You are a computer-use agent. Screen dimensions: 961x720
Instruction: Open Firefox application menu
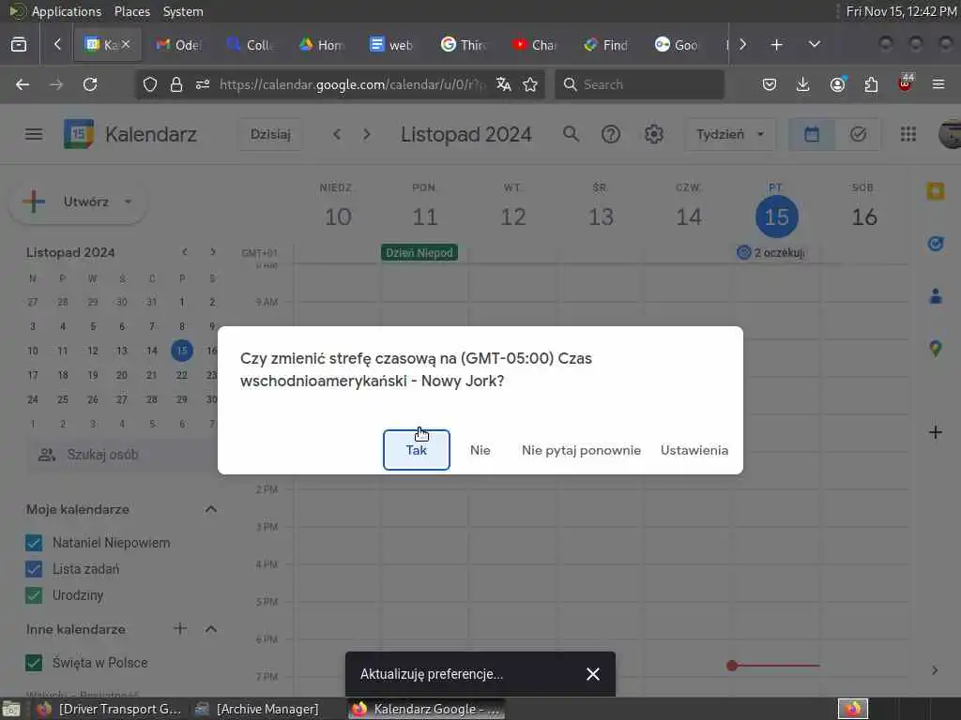coord(938,84)
